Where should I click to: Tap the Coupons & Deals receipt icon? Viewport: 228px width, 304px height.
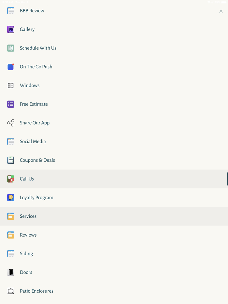(x=11, y=160)
